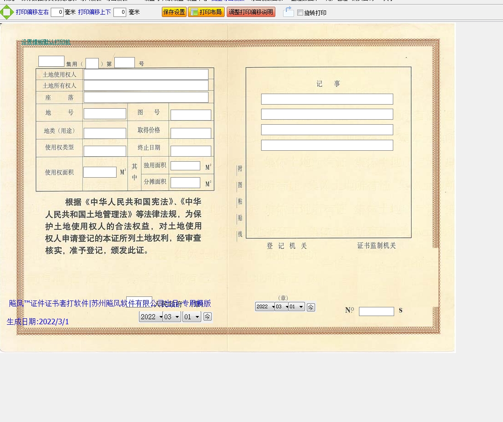Image resolution: width=503 pixels, height=422 pixels.
Task: Open the month dropdown in left-page date
Action: tap(172, 316)
